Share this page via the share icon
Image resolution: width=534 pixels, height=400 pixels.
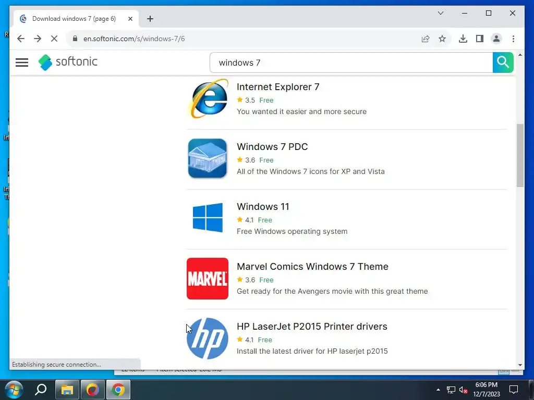(426, 39)
